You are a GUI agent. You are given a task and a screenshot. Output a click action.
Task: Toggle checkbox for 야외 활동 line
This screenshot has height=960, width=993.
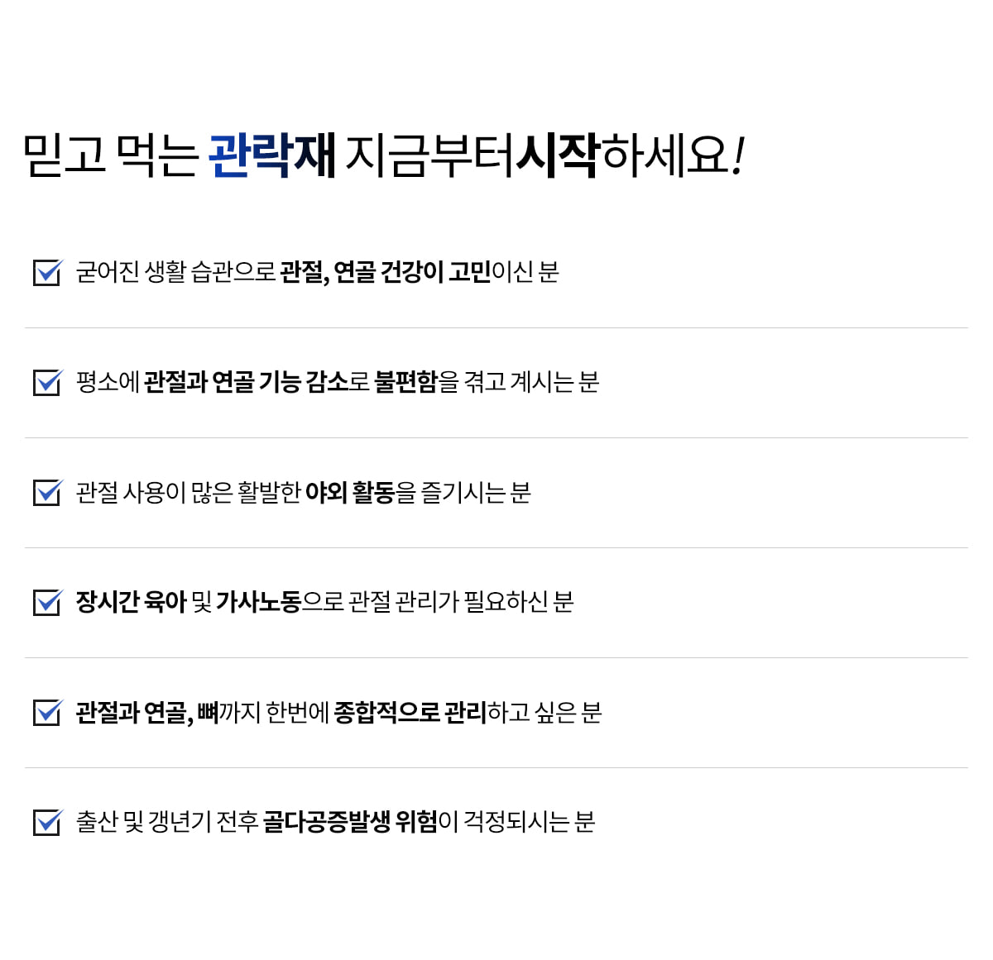coord(47,492)
